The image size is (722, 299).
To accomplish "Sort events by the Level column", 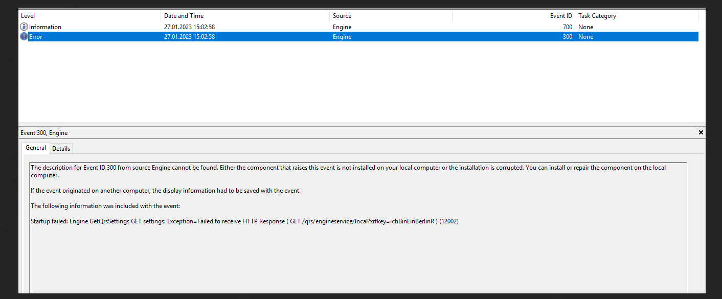I will 28,15.
